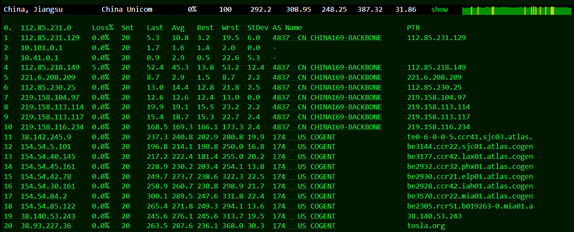
Task: Open IP link 112.85.218.149 at hop 4
Action: [50, 67]
